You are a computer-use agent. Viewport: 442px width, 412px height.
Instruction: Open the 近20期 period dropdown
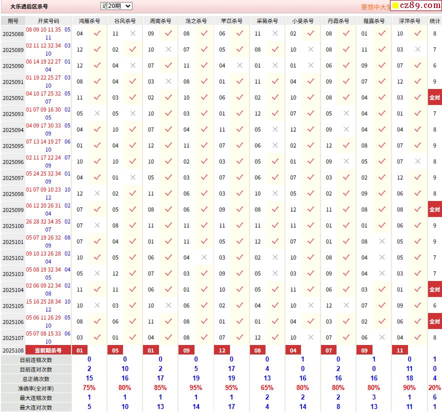(x=116, y=6)
